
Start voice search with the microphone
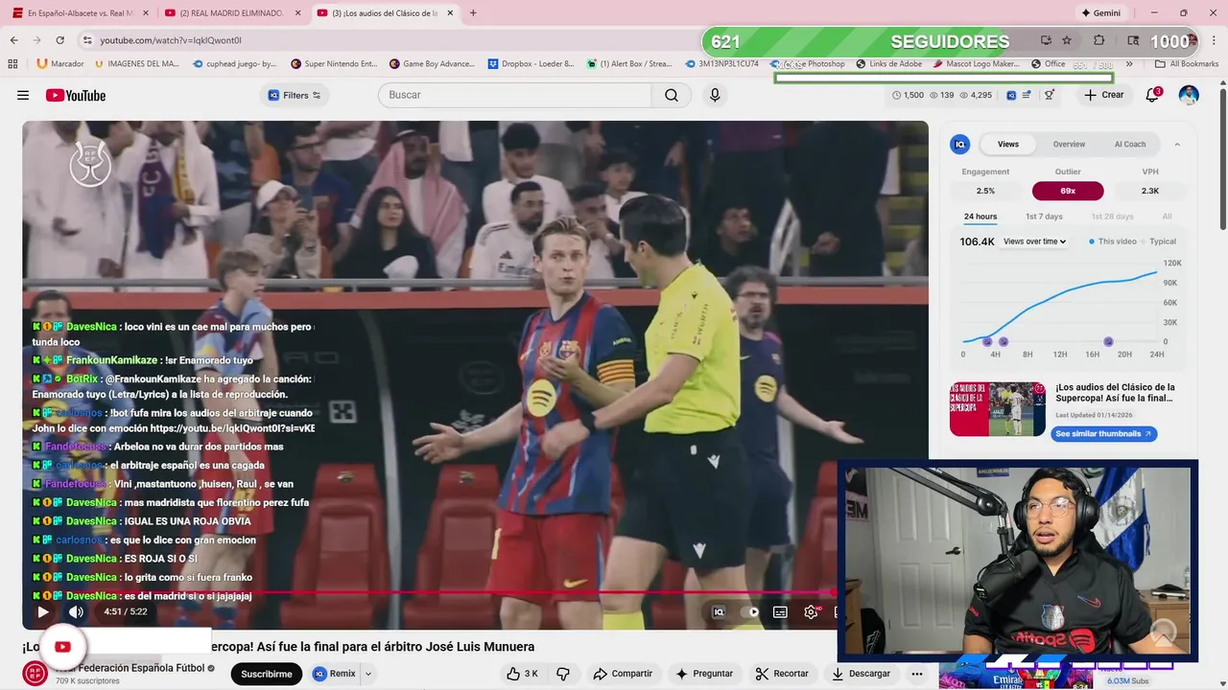[715, 95]
